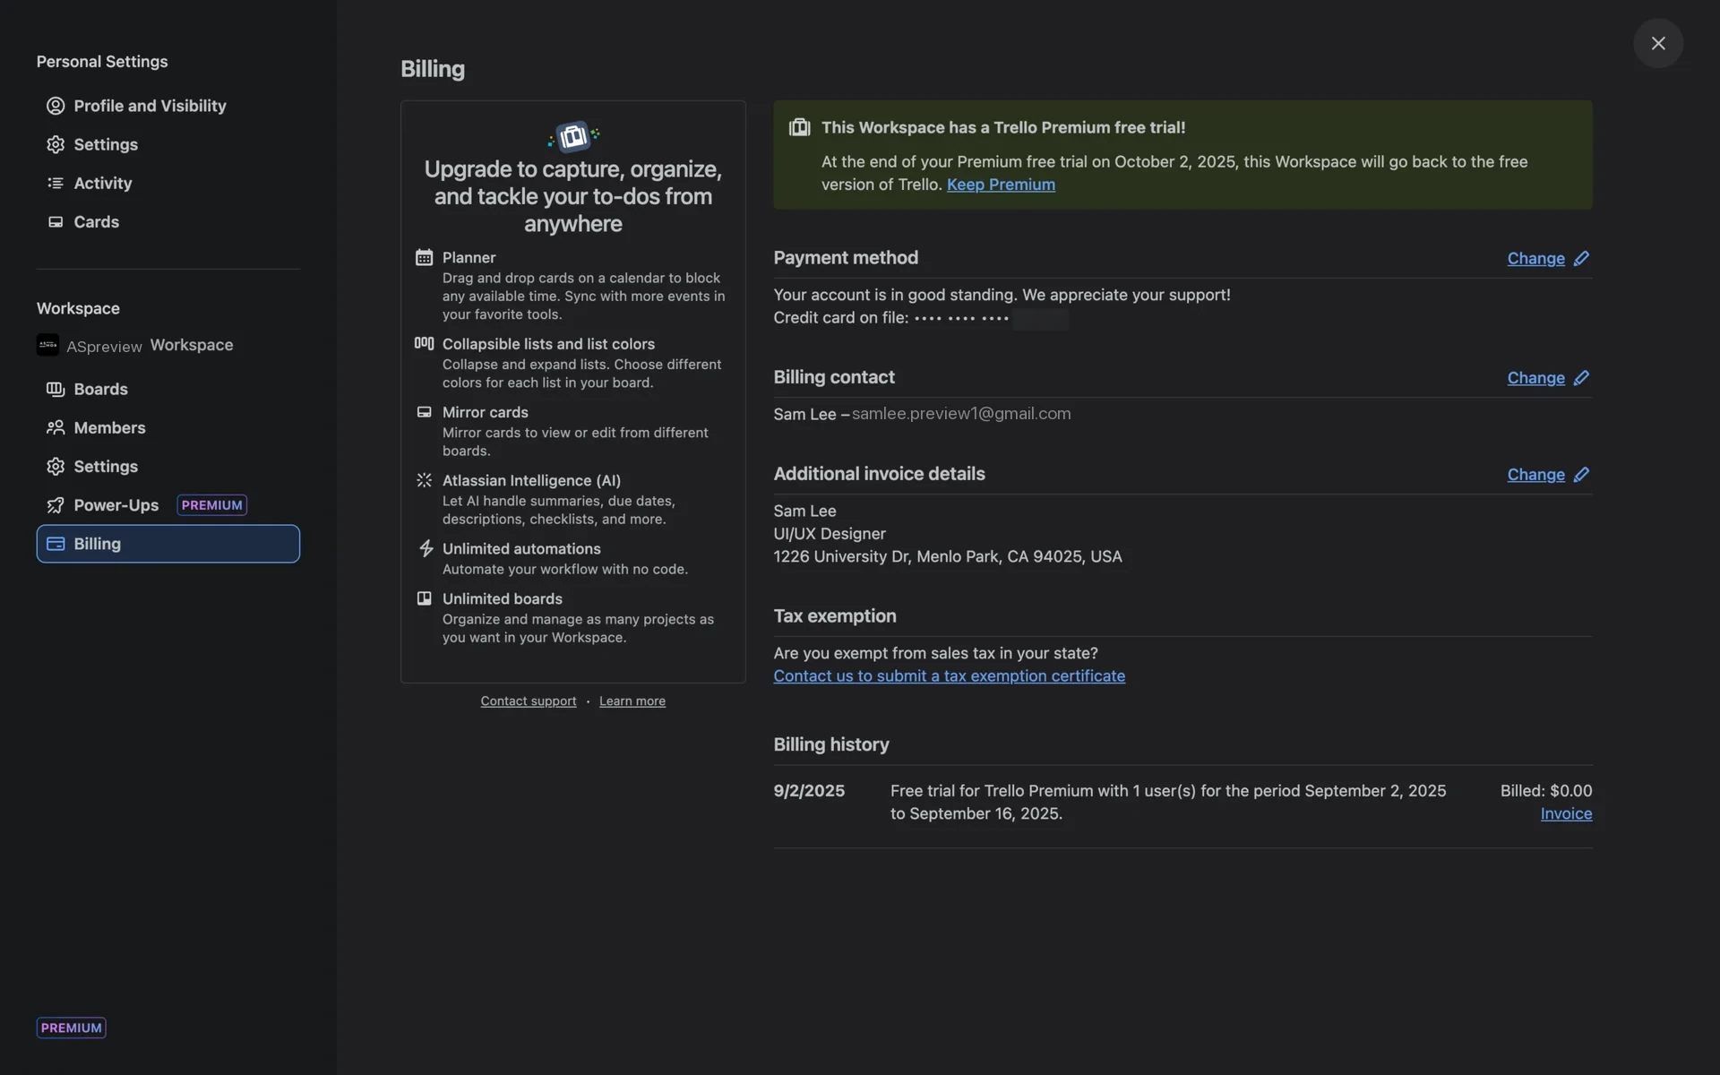Open personal Settings in sidebar
This screenshot has width=1720, height=1075.
[x=168, y=144]
